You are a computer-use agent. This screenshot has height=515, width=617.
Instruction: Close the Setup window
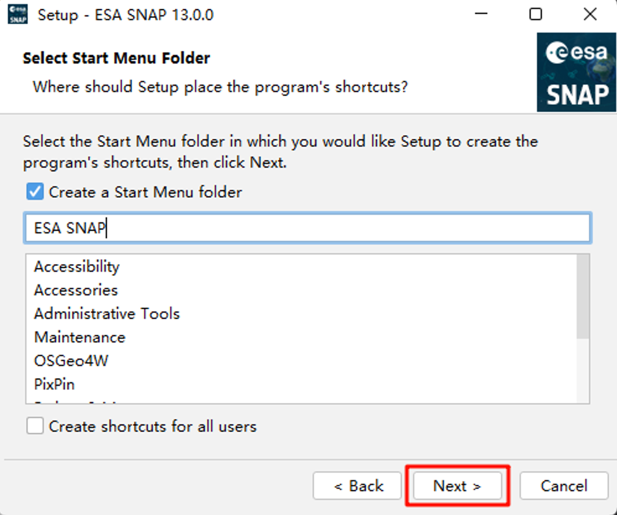pos(590,14)
